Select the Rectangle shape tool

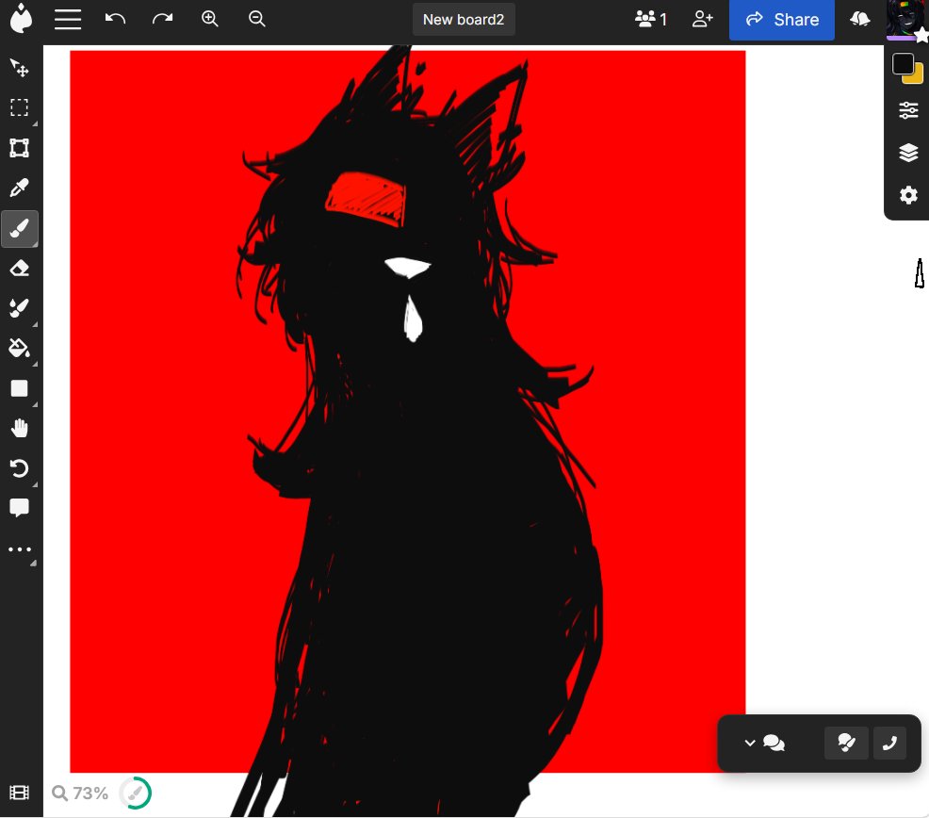20,388
